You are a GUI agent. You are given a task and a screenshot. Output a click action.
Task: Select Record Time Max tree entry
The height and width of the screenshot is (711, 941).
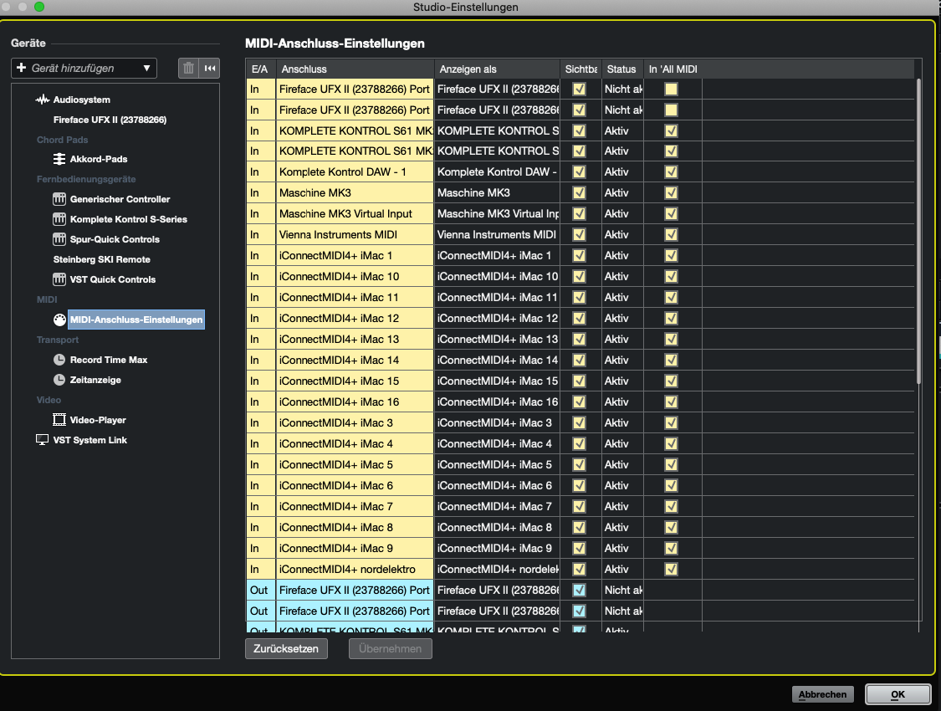[109, 360]
